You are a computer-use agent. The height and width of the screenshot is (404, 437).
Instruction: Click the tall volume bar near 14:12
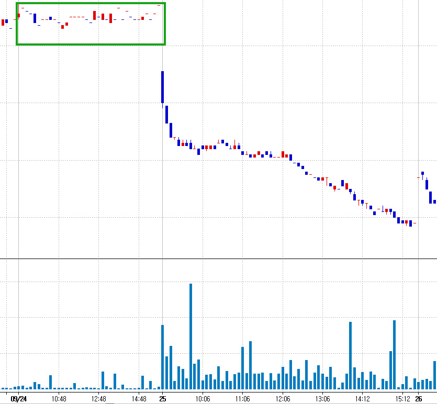[x=350, y=355]
